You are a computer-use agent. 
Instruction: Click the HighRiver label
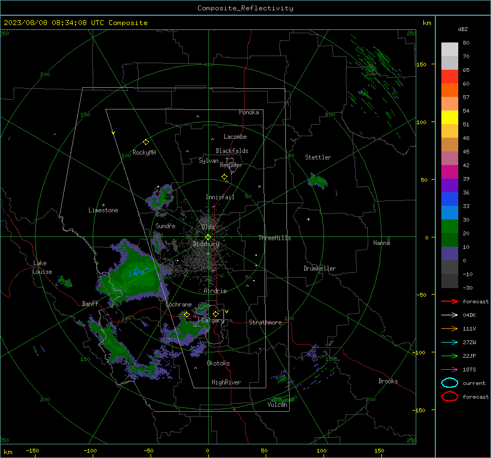click(x=226, y=382)
